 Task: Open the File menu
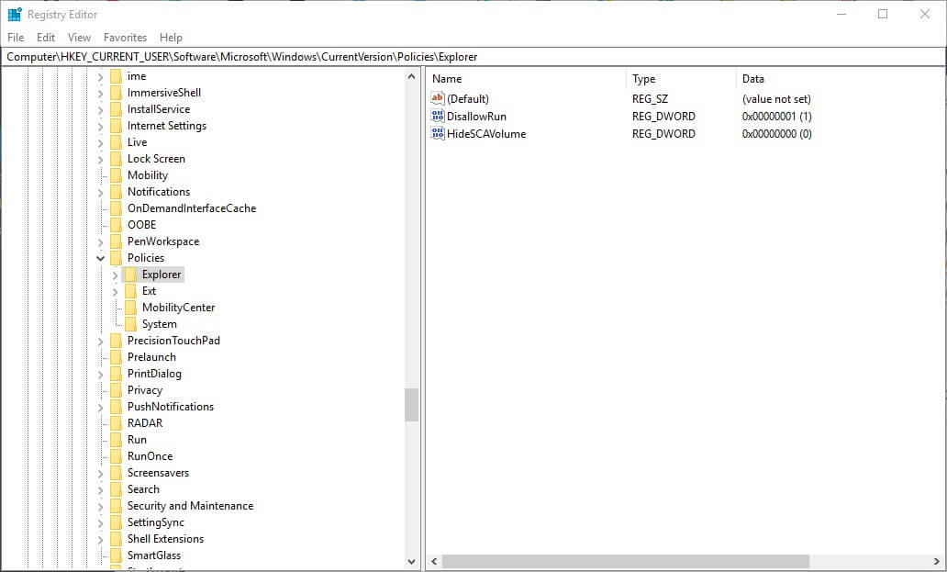pyautogui.click(x=16, y=38)
